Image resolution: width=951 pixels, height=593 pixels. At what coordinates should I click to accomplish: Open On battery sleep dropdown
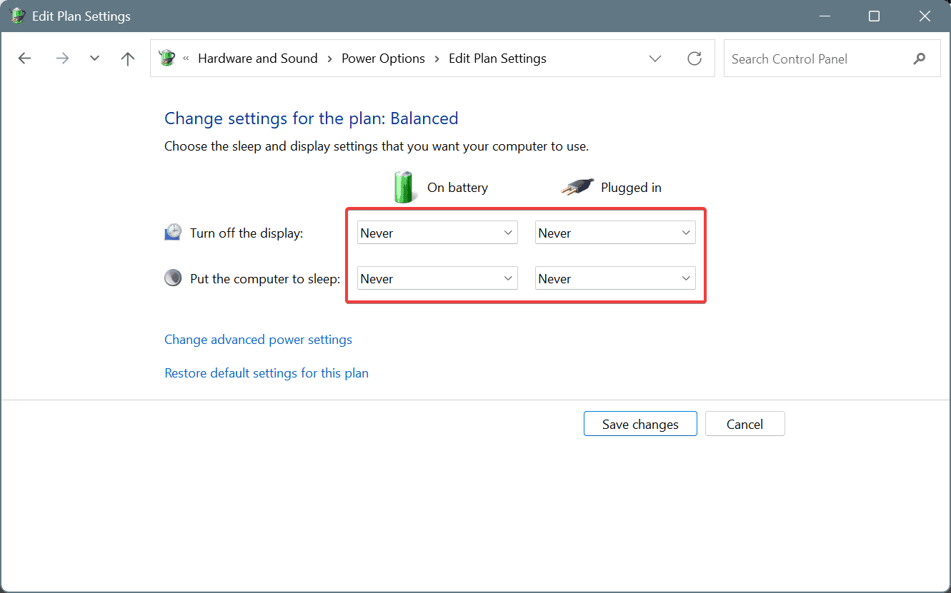click(x=437, y=278)
